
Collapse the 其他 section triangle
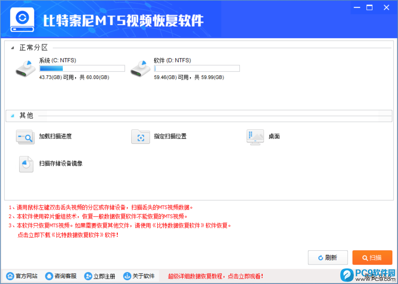click(x=12, y=116)
